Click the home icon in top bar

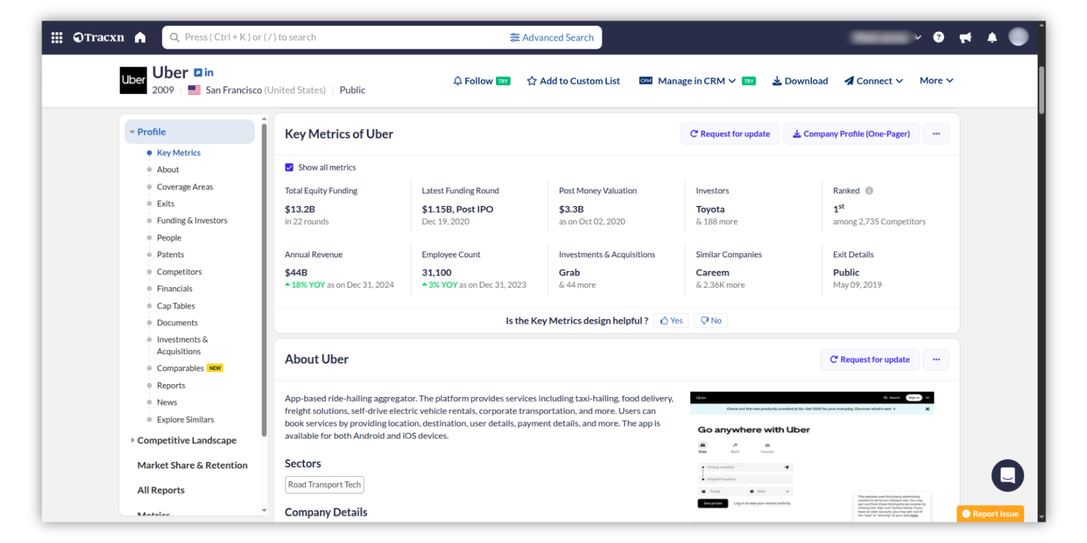140,37
